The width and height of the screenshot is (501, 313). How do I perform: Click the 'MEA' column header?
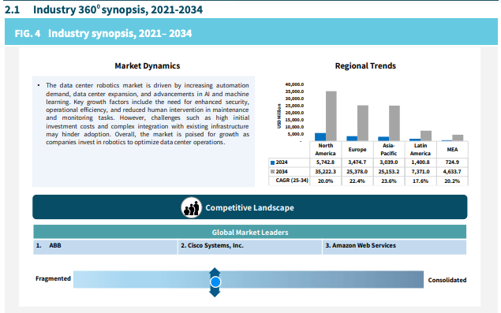pos(452,150)
